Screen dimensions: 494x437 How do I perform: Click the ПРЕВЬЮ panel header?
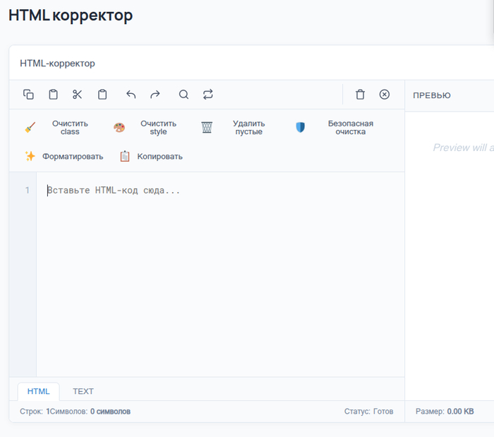[x=432, y=95]
